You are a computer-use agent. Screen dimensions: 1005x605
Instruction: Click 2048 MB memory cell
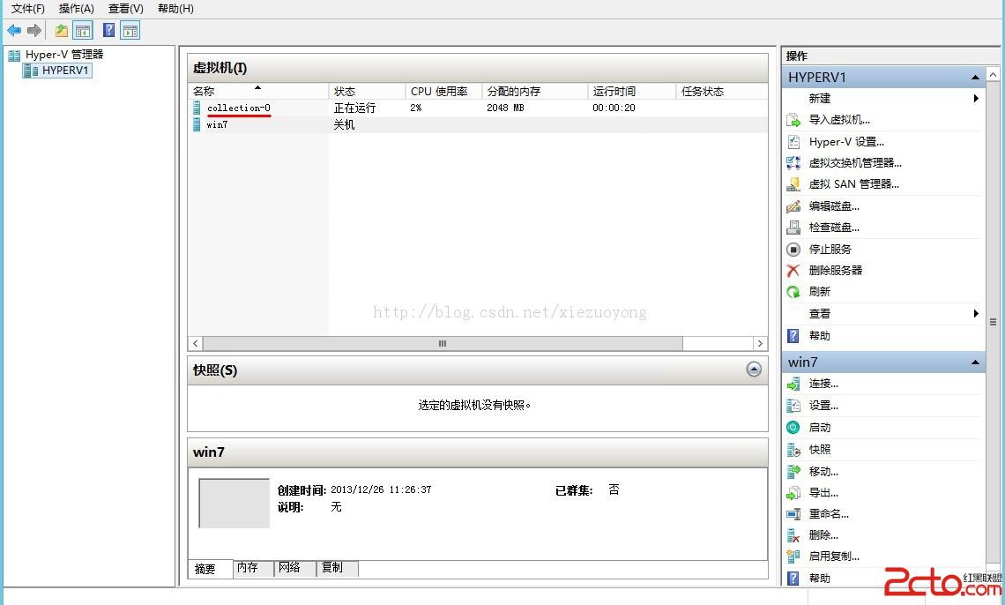[505, 108]
